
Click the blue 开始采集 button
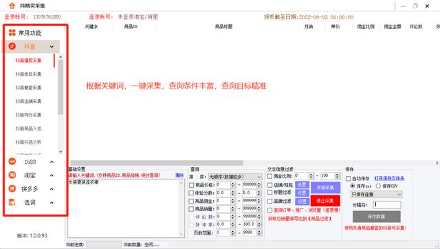coord(325,187)
